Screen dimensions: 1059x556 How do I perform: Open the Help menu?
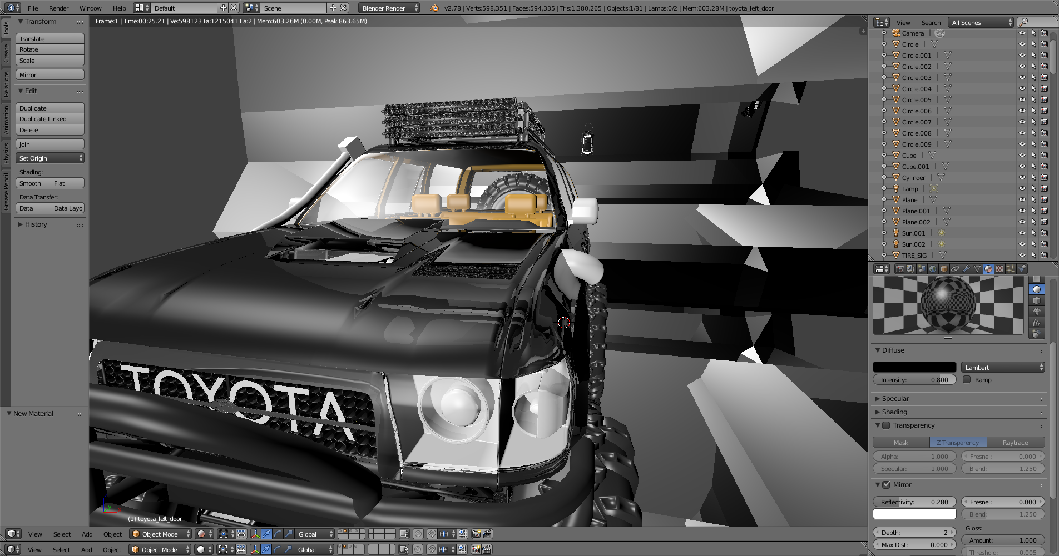[x=119, y=8]
